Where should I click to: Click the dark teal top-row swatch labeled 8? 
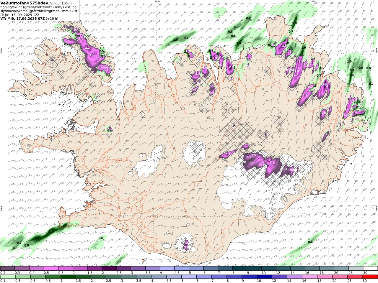click(x=239, y=269)
